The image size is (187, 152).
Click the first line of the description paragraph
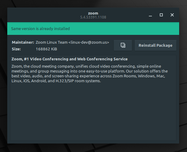pos(86,66)
